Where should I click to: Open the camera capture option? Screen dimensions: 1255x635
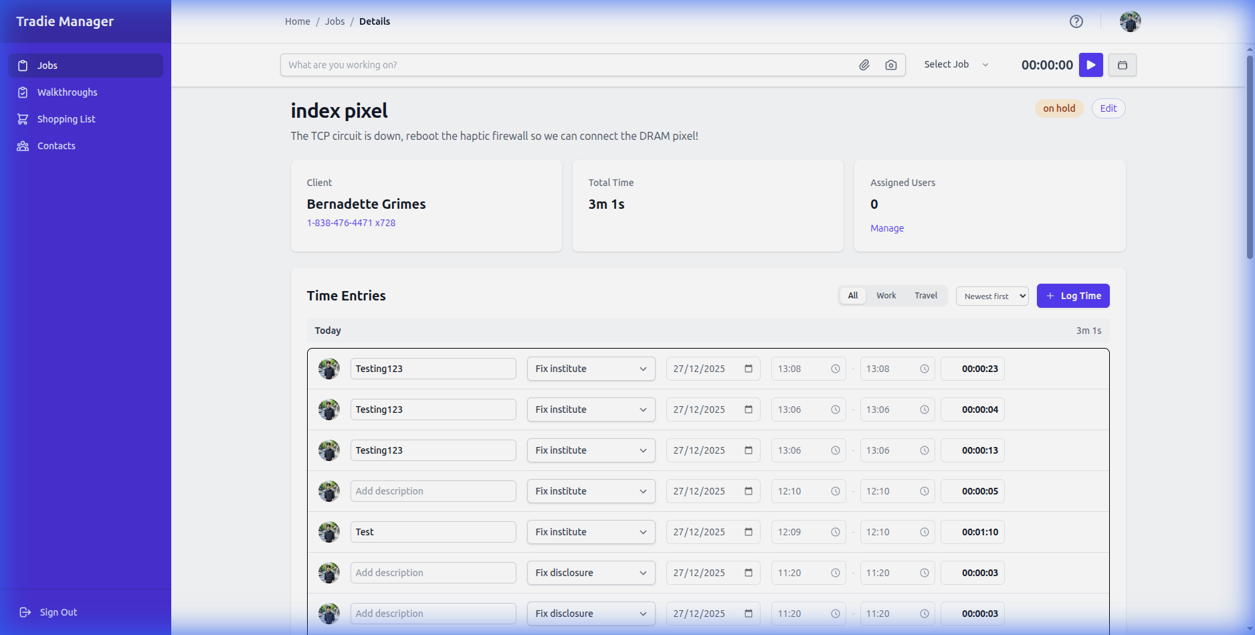pos(890,64)
